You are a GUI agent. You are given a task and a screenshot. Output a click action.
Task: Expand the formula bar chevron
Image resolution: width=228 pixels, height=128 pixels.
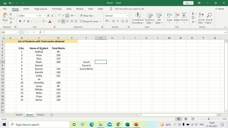(x=226, y=32)
